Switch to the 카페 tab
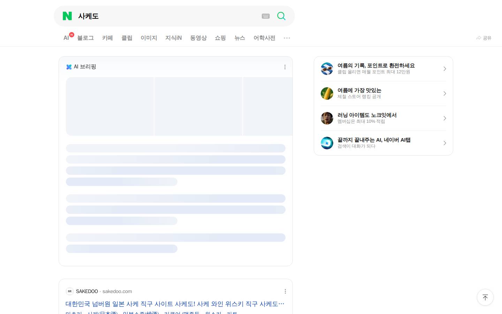The width and height of the screenshot is (502, 314). [x=107, y=38]
